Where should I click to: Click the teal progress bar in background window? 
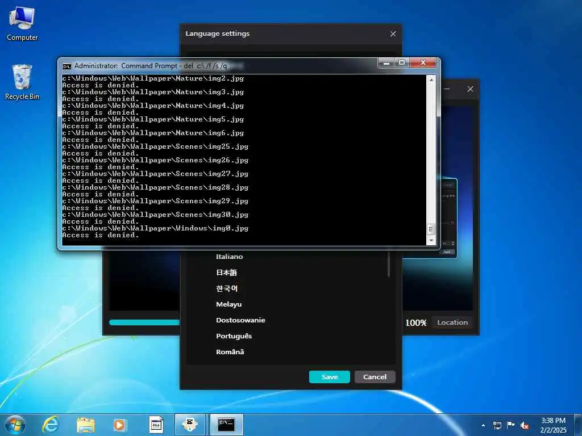[144, 322]
